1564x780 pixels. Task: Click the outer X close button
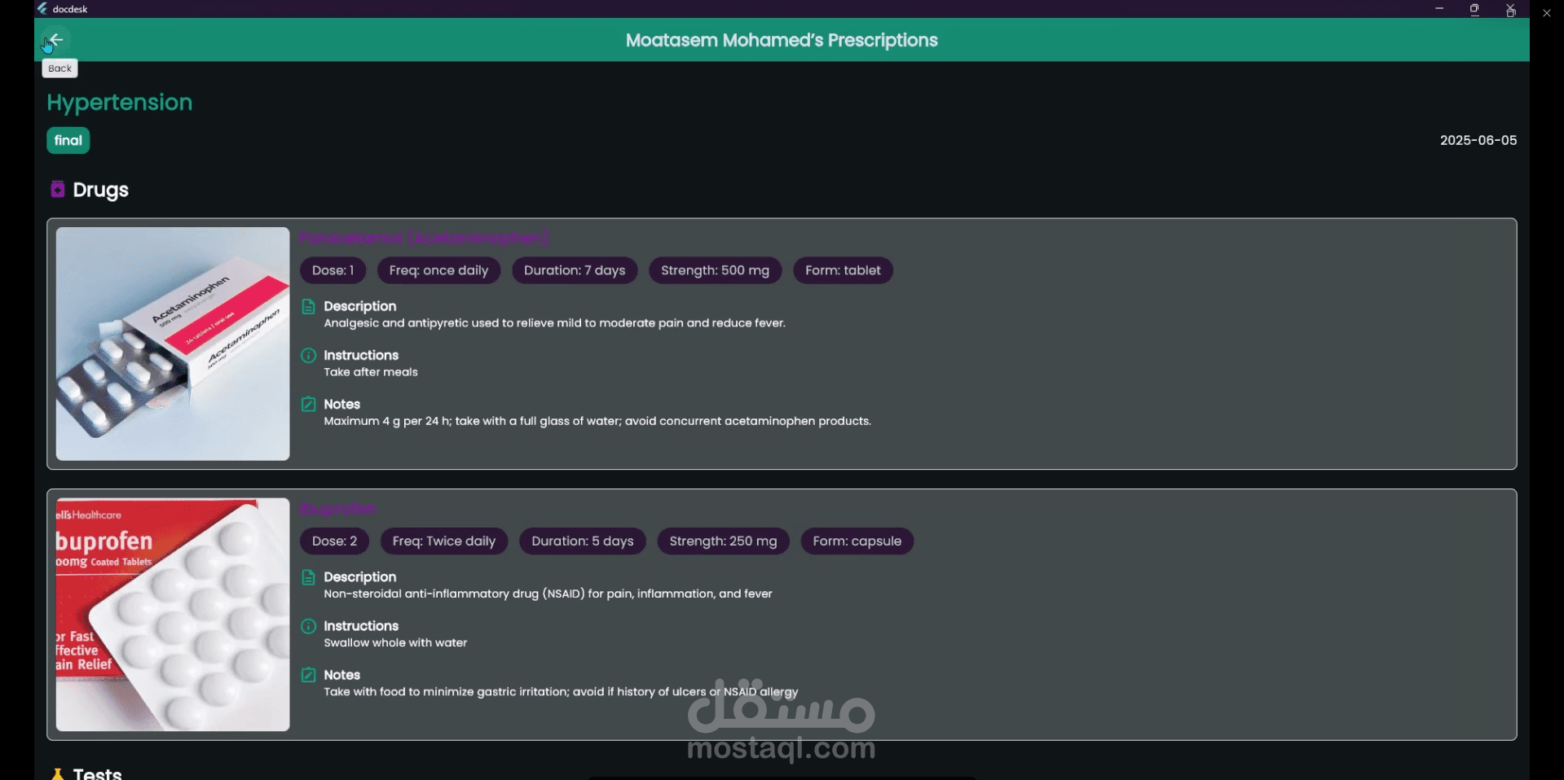pyautogui.click(x=1547, y=13)
